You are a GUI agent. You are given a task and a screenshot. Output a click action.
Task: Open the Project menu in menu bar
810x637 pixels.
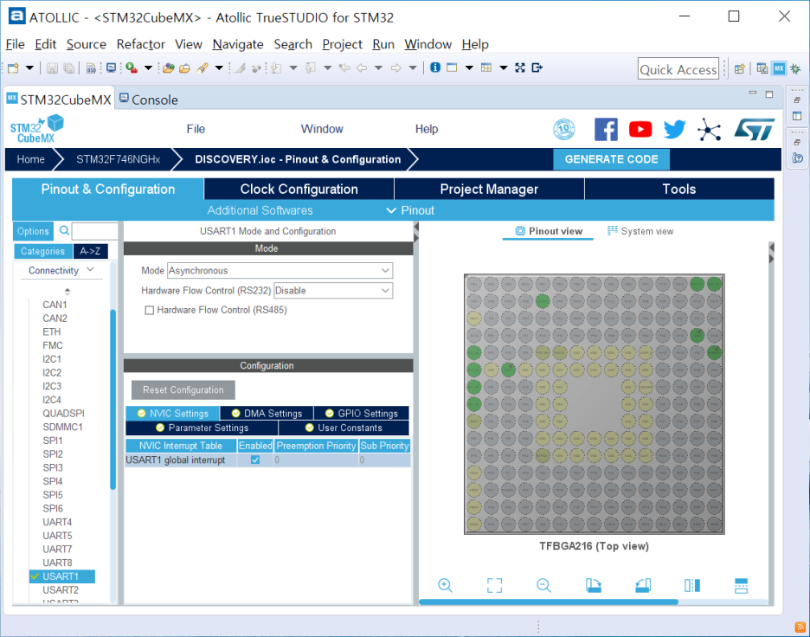click(342, 44)
